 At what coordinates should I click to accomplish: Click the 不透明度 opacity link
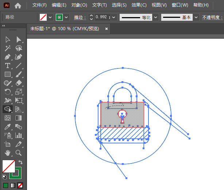(x=212, y=17)
